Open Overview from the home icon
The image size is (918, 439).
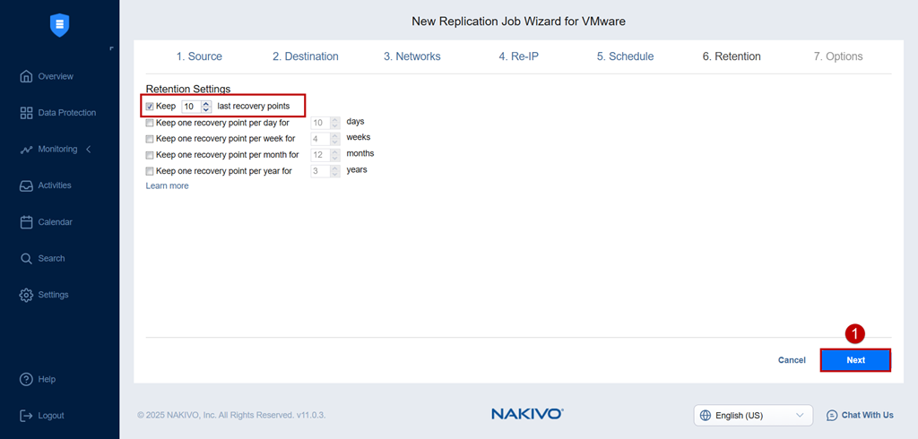click(26, 76)
